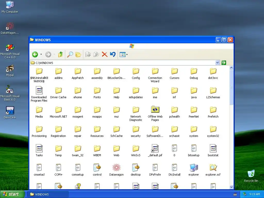Screen dimensions: 264x198
Task: Select the bootstat file
Action: 213,151
